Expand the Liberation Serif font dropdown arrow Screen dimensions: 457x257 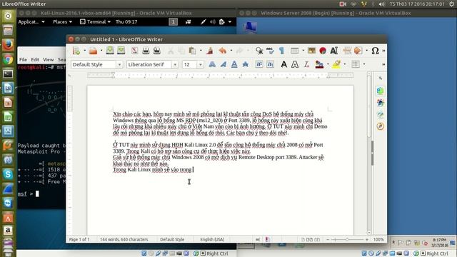tap(175, 64)
